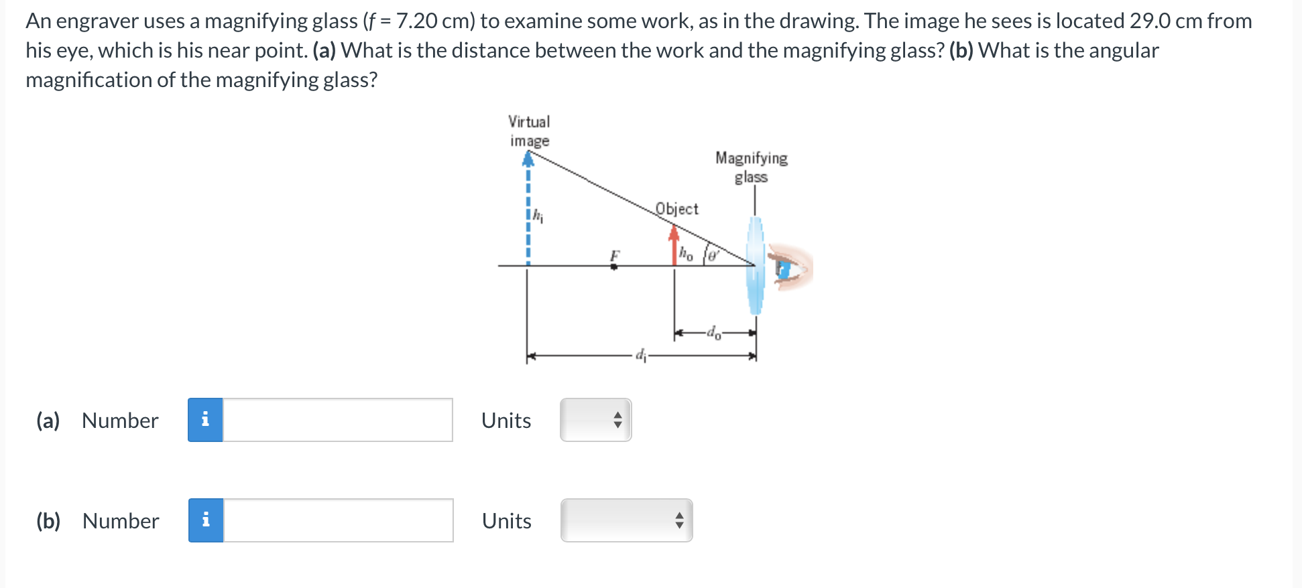Click the eye illustration beside the magnifying glass

point(788,268)
